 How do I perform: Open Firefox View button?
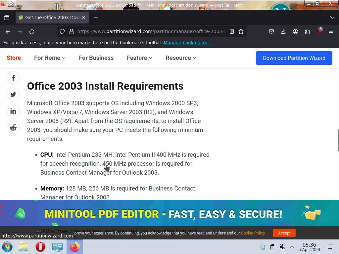coord(7,18)
